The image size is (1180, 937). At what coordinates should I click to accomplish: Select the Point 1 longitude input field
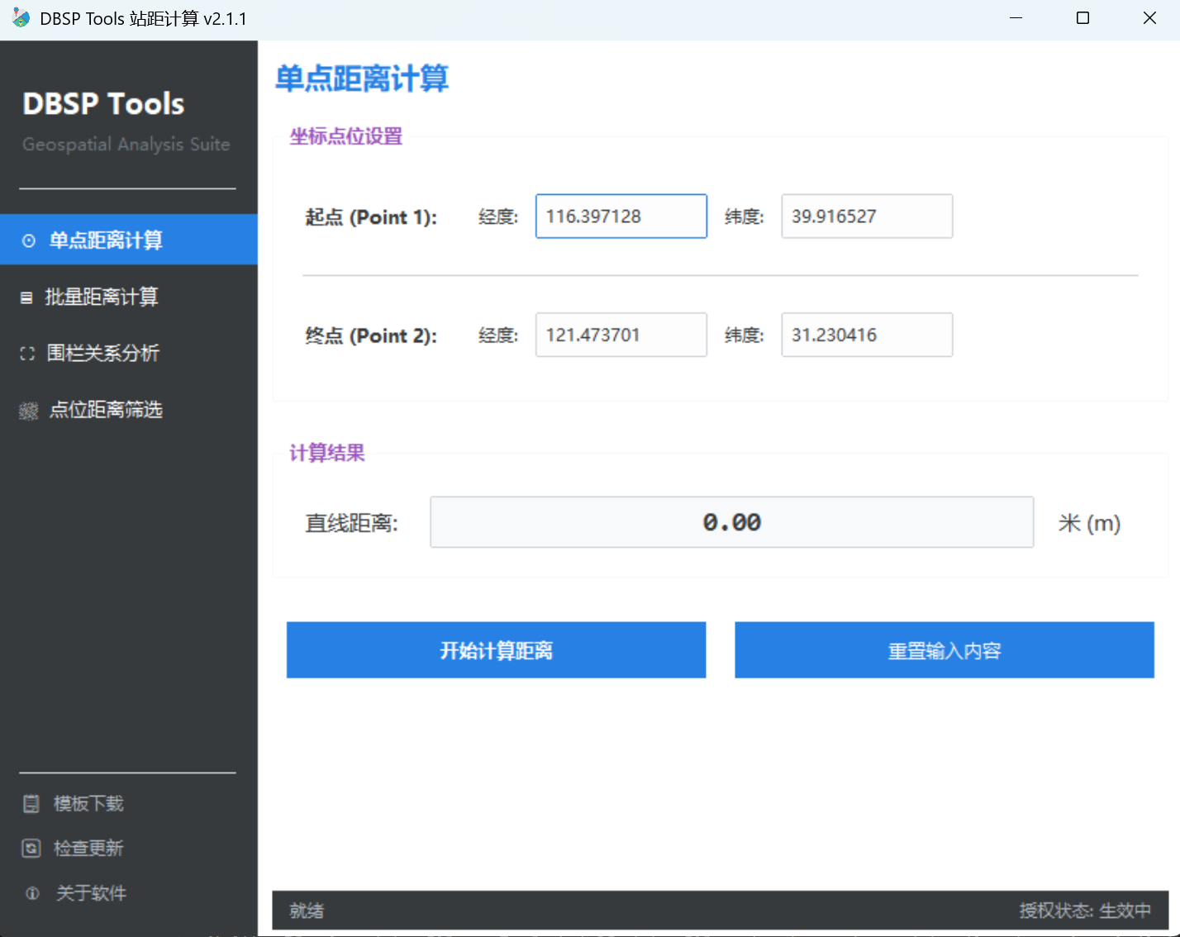[x=621, y=216]
